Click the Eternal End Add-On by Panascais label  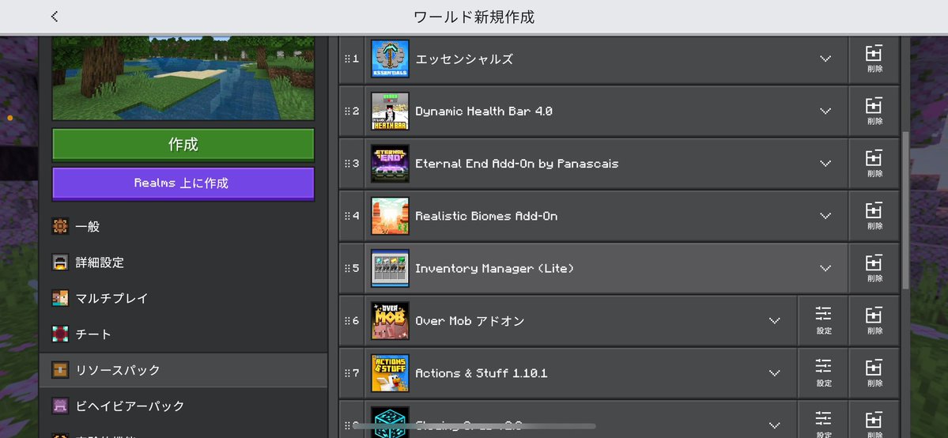(x=517, y=164)
